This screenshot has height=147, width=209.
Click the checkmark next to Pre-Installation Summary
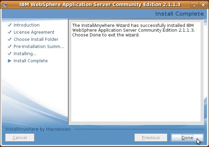point(10,47)
